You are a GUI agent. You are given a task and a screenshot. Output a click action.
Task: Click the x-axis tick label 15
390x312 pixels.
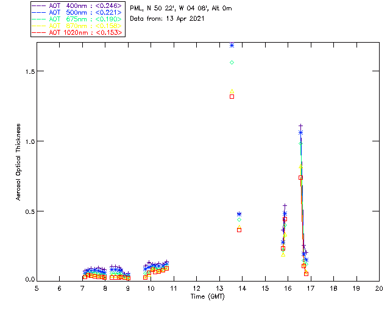(265, 288)
